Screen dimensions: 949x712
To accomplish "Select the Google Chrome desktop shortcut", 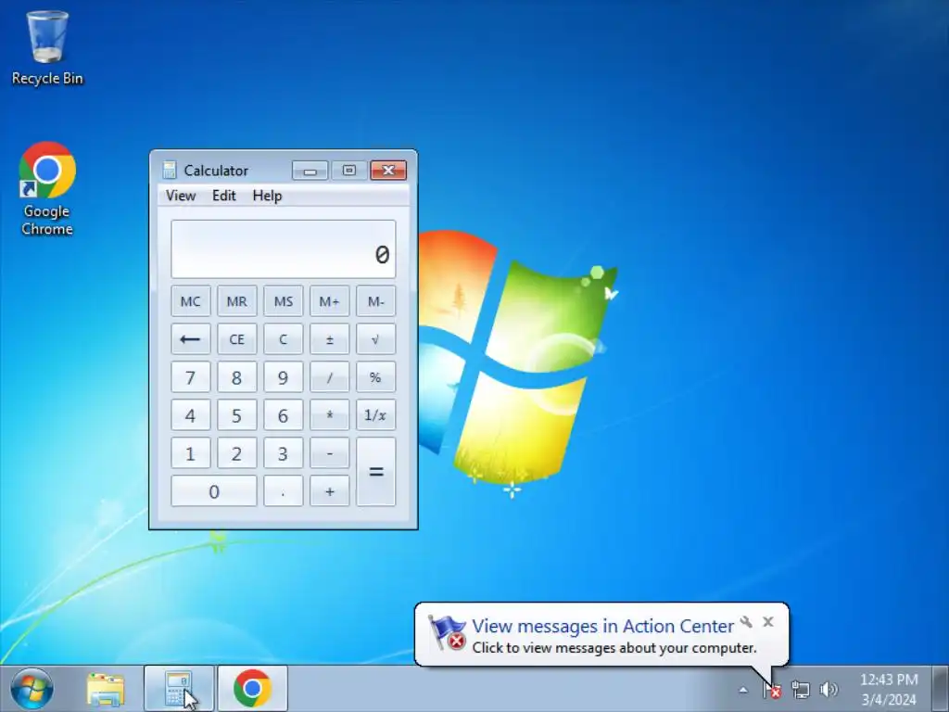I will click(x=47, y=188).
